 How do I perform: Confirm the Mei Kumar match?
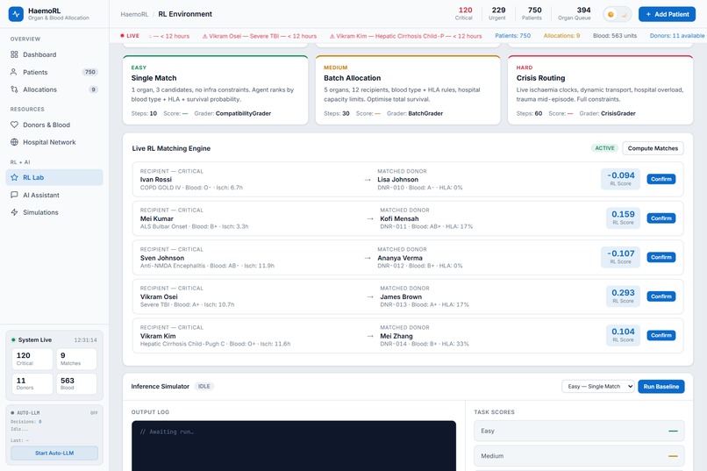click(661, 218)
